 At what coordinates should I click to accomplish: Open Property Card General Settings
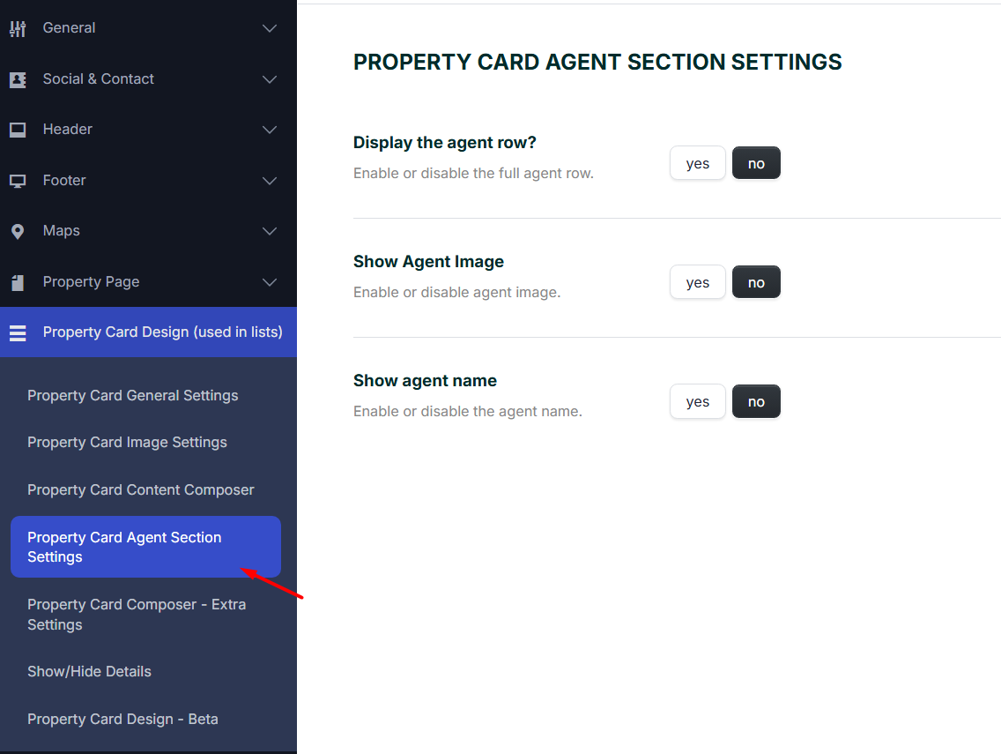pyautogui.click(x=133, y=395)
